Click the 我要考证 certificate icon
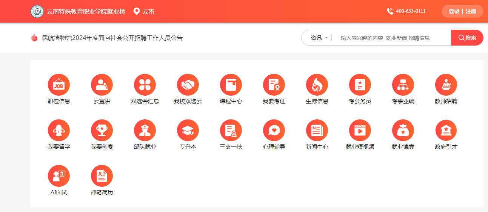 [x=274, y=85]
